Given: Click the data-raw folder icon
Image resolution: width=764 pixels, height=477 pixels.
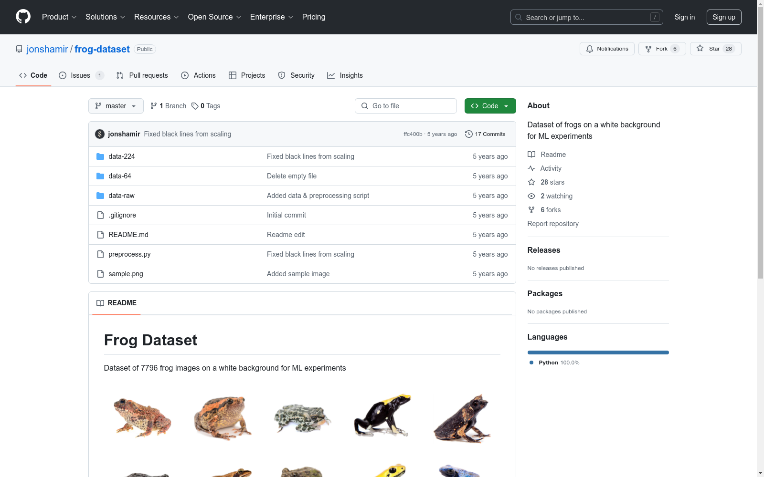Looking at the screenshot, I should point(100,196).
